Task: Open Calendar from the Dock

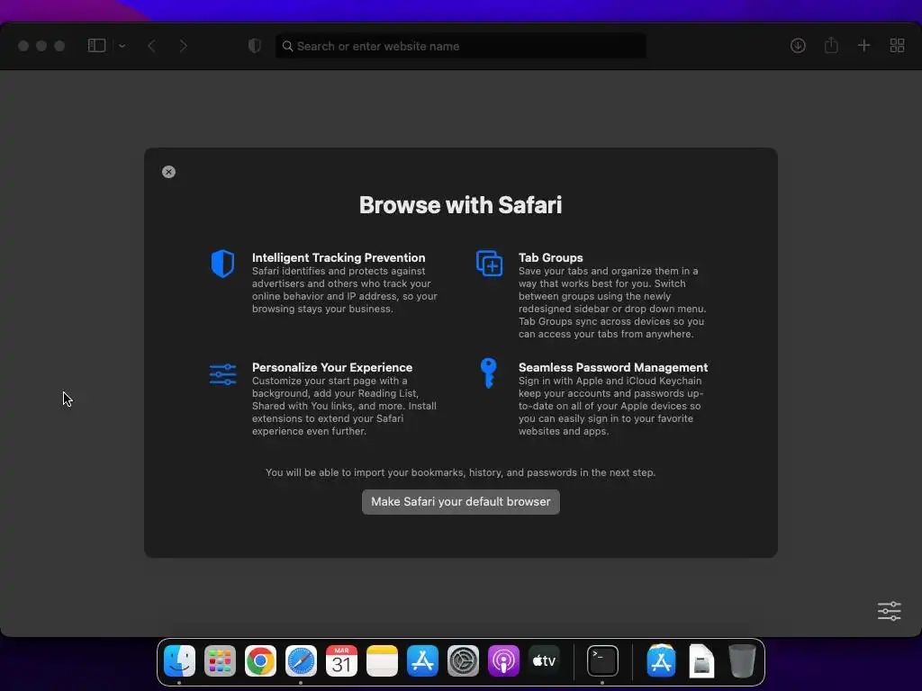Action: point(341,661)
